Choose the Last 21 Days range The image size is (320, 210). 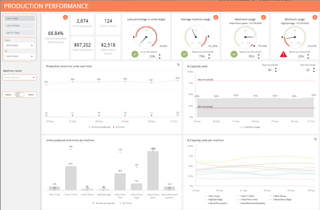point(20,33)
